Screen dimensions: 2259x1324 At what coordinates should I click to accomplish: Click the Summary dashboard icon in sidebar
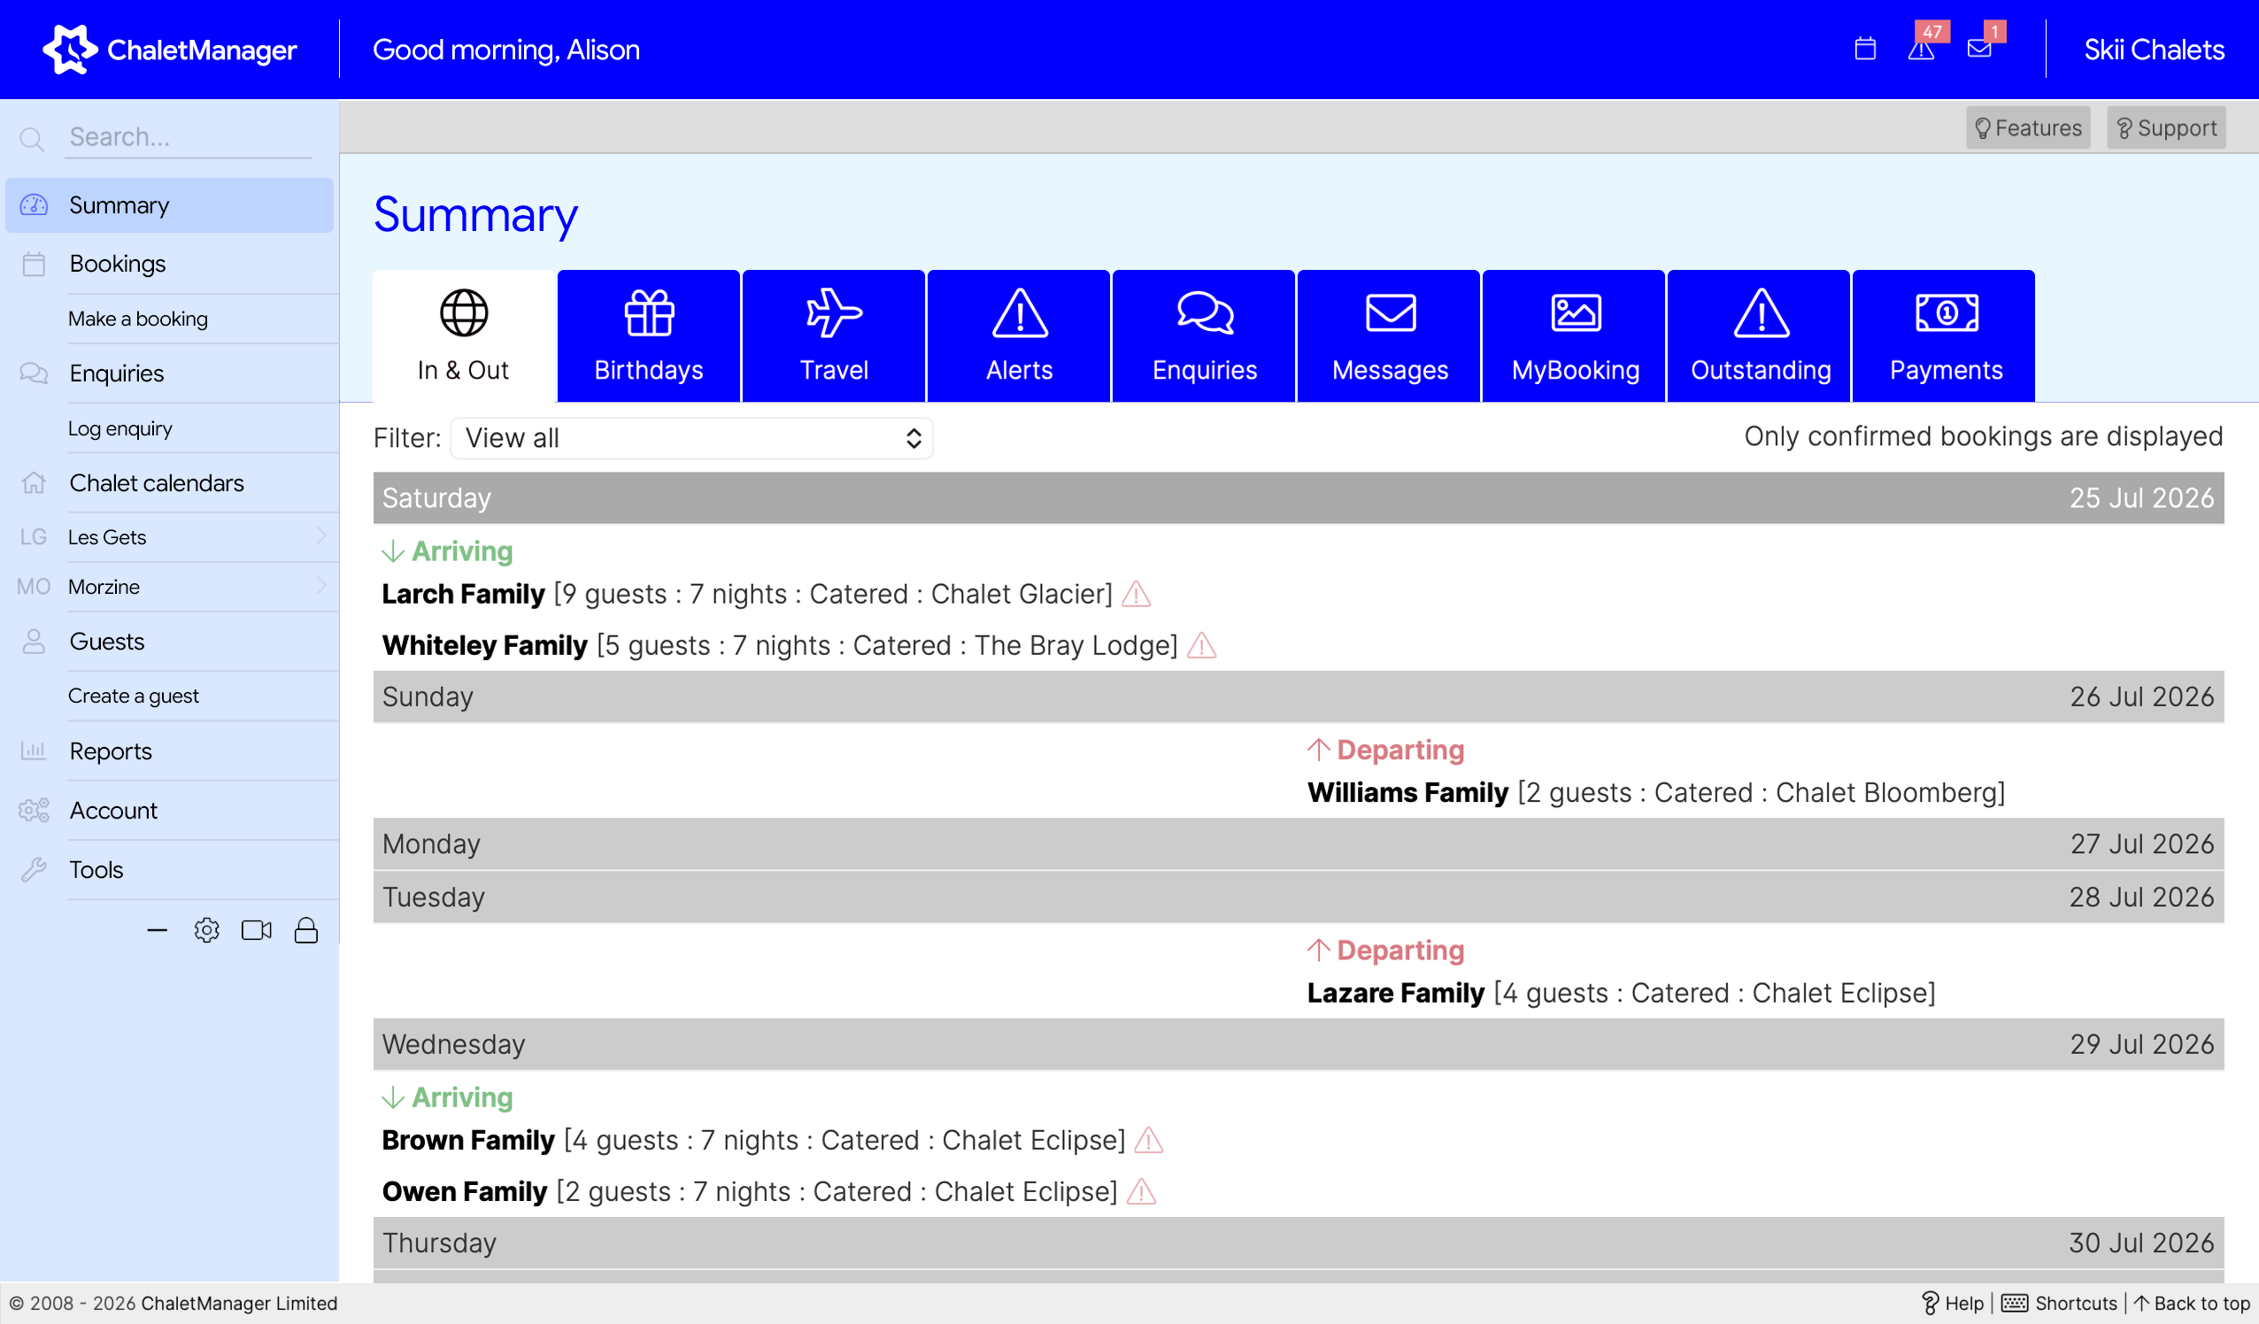click(34, 205)
